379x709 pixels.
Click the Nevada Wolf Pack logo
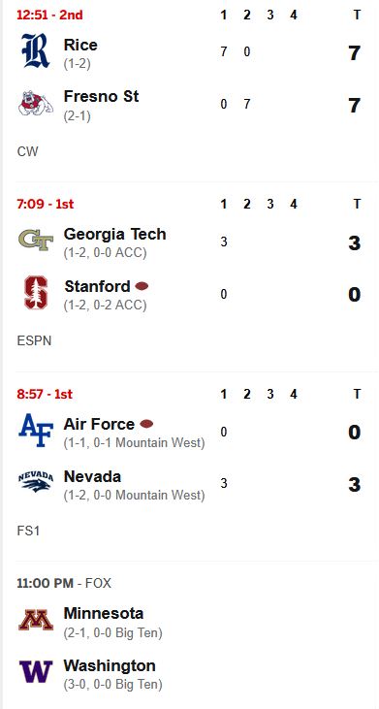(36, 482)
